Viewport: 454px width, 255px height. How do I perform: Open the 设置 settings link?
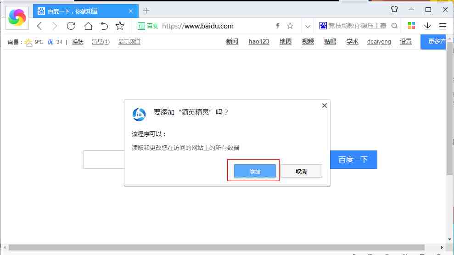point(406,42)
